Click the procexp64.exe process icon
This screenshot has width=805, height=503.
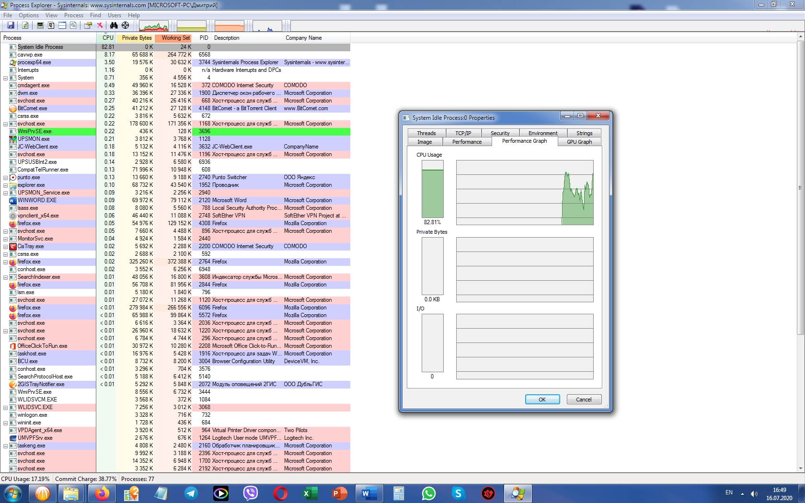click(x=13, y=62)
